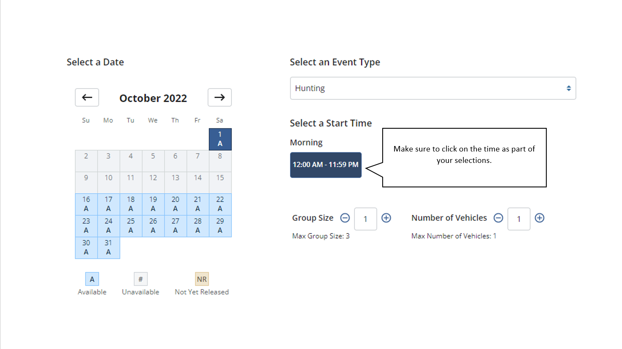Pick October 25 in the calendar

click(x=131, y=226)
